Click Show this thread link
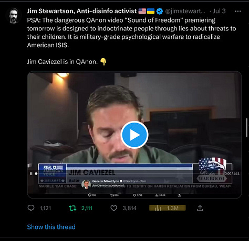This screenshot has height=241, width=249. click(51, 227)
